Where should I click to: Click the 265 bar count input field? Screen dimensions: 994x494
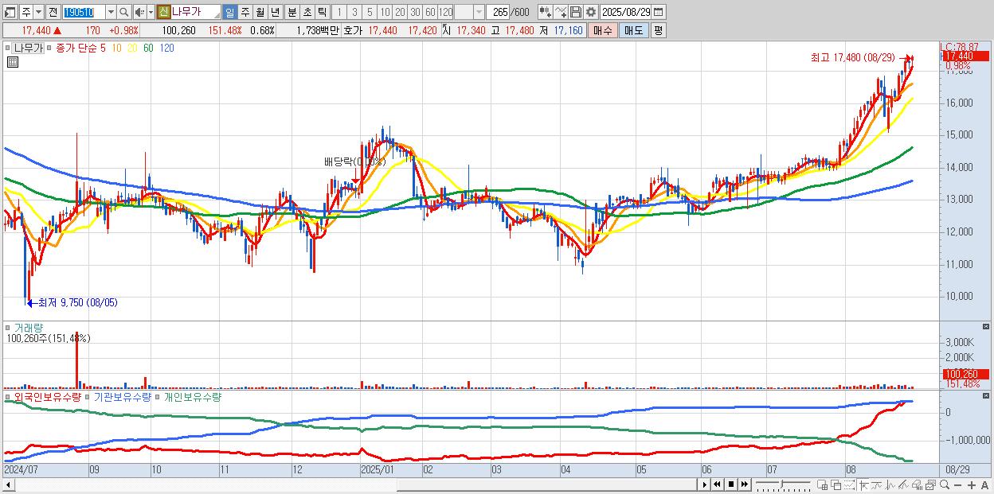(497, 12)
